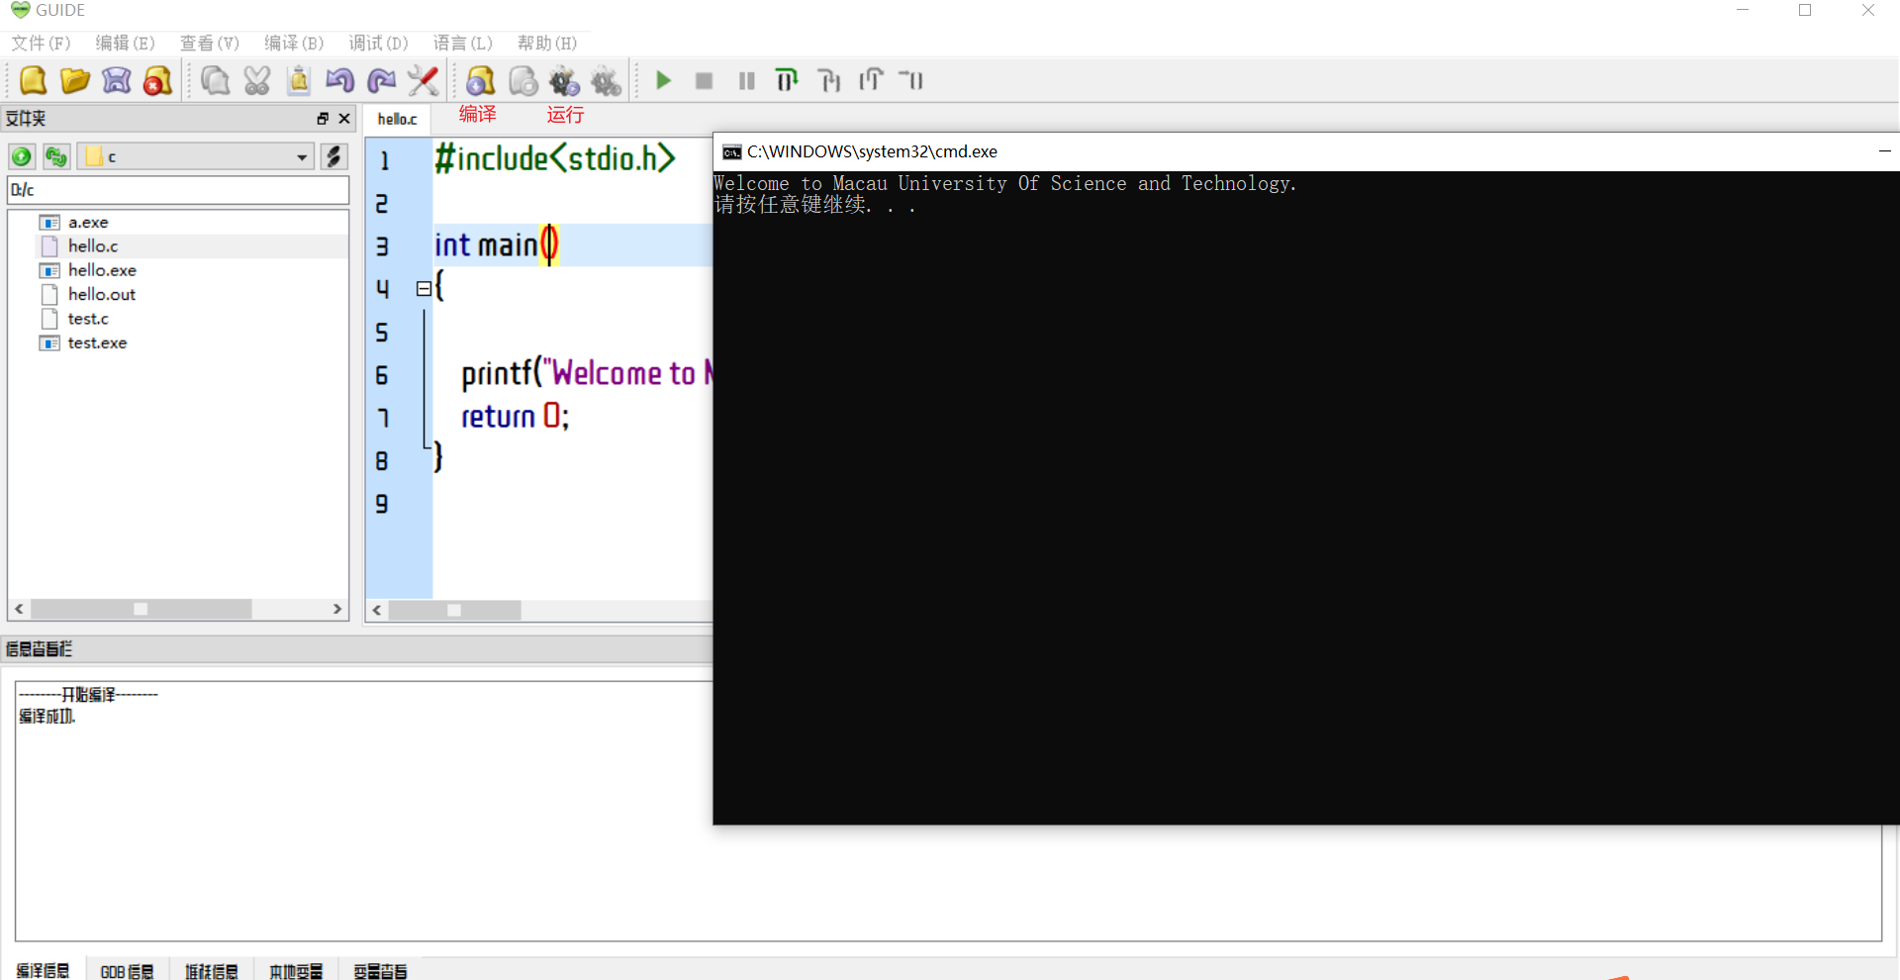Viewport: 1900px width, 980px height.
Task: Open the 语言(L) menu
Action: pyautogui.click(x=463, y=44)
